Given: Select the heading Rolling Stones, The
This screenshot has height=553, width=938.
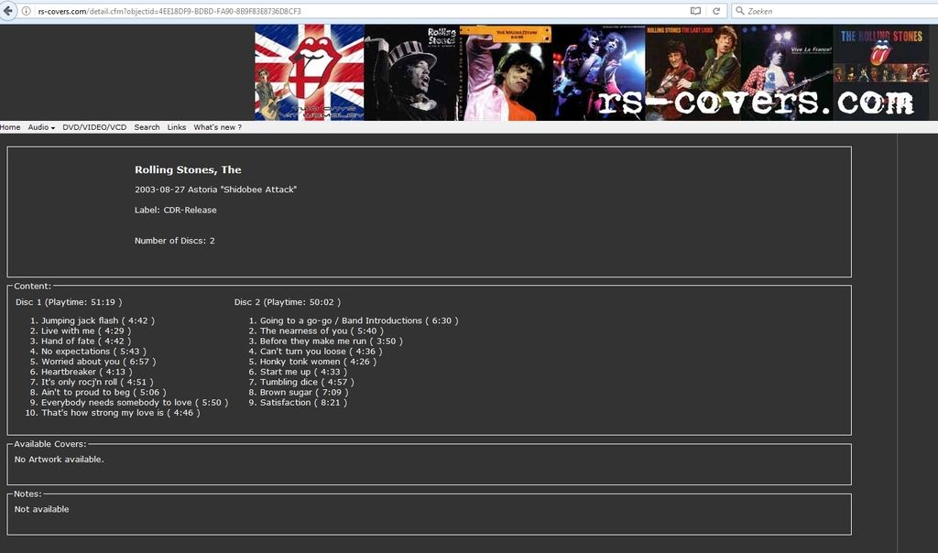Looking at the screenshot, I should pyautogui.click(x=188, y=169).
